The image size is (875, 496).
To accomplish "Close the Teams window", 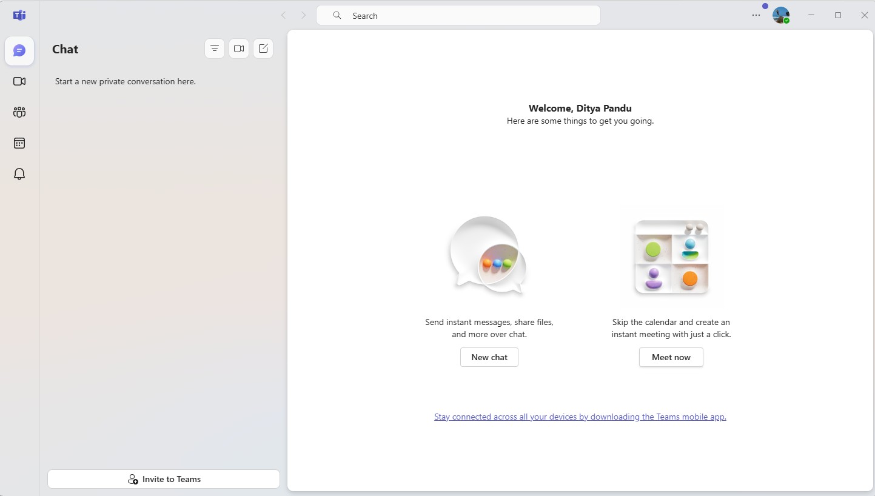I will click(x=865, y=15).
